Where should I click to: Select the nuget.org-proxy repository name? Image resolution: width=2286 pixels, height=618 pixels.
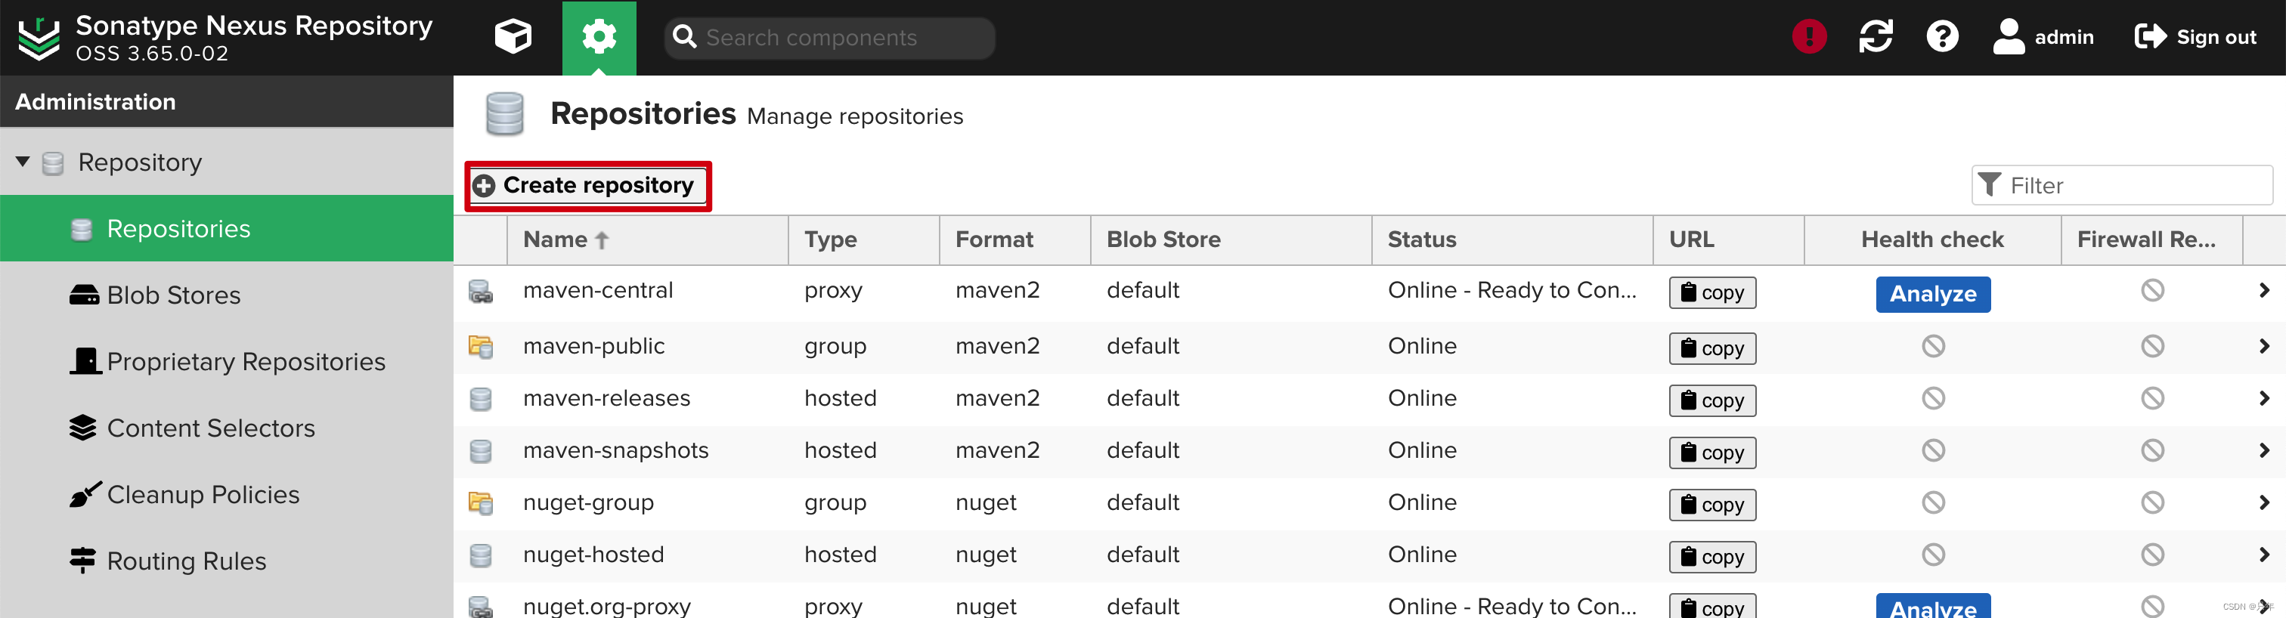coord(607,607)
